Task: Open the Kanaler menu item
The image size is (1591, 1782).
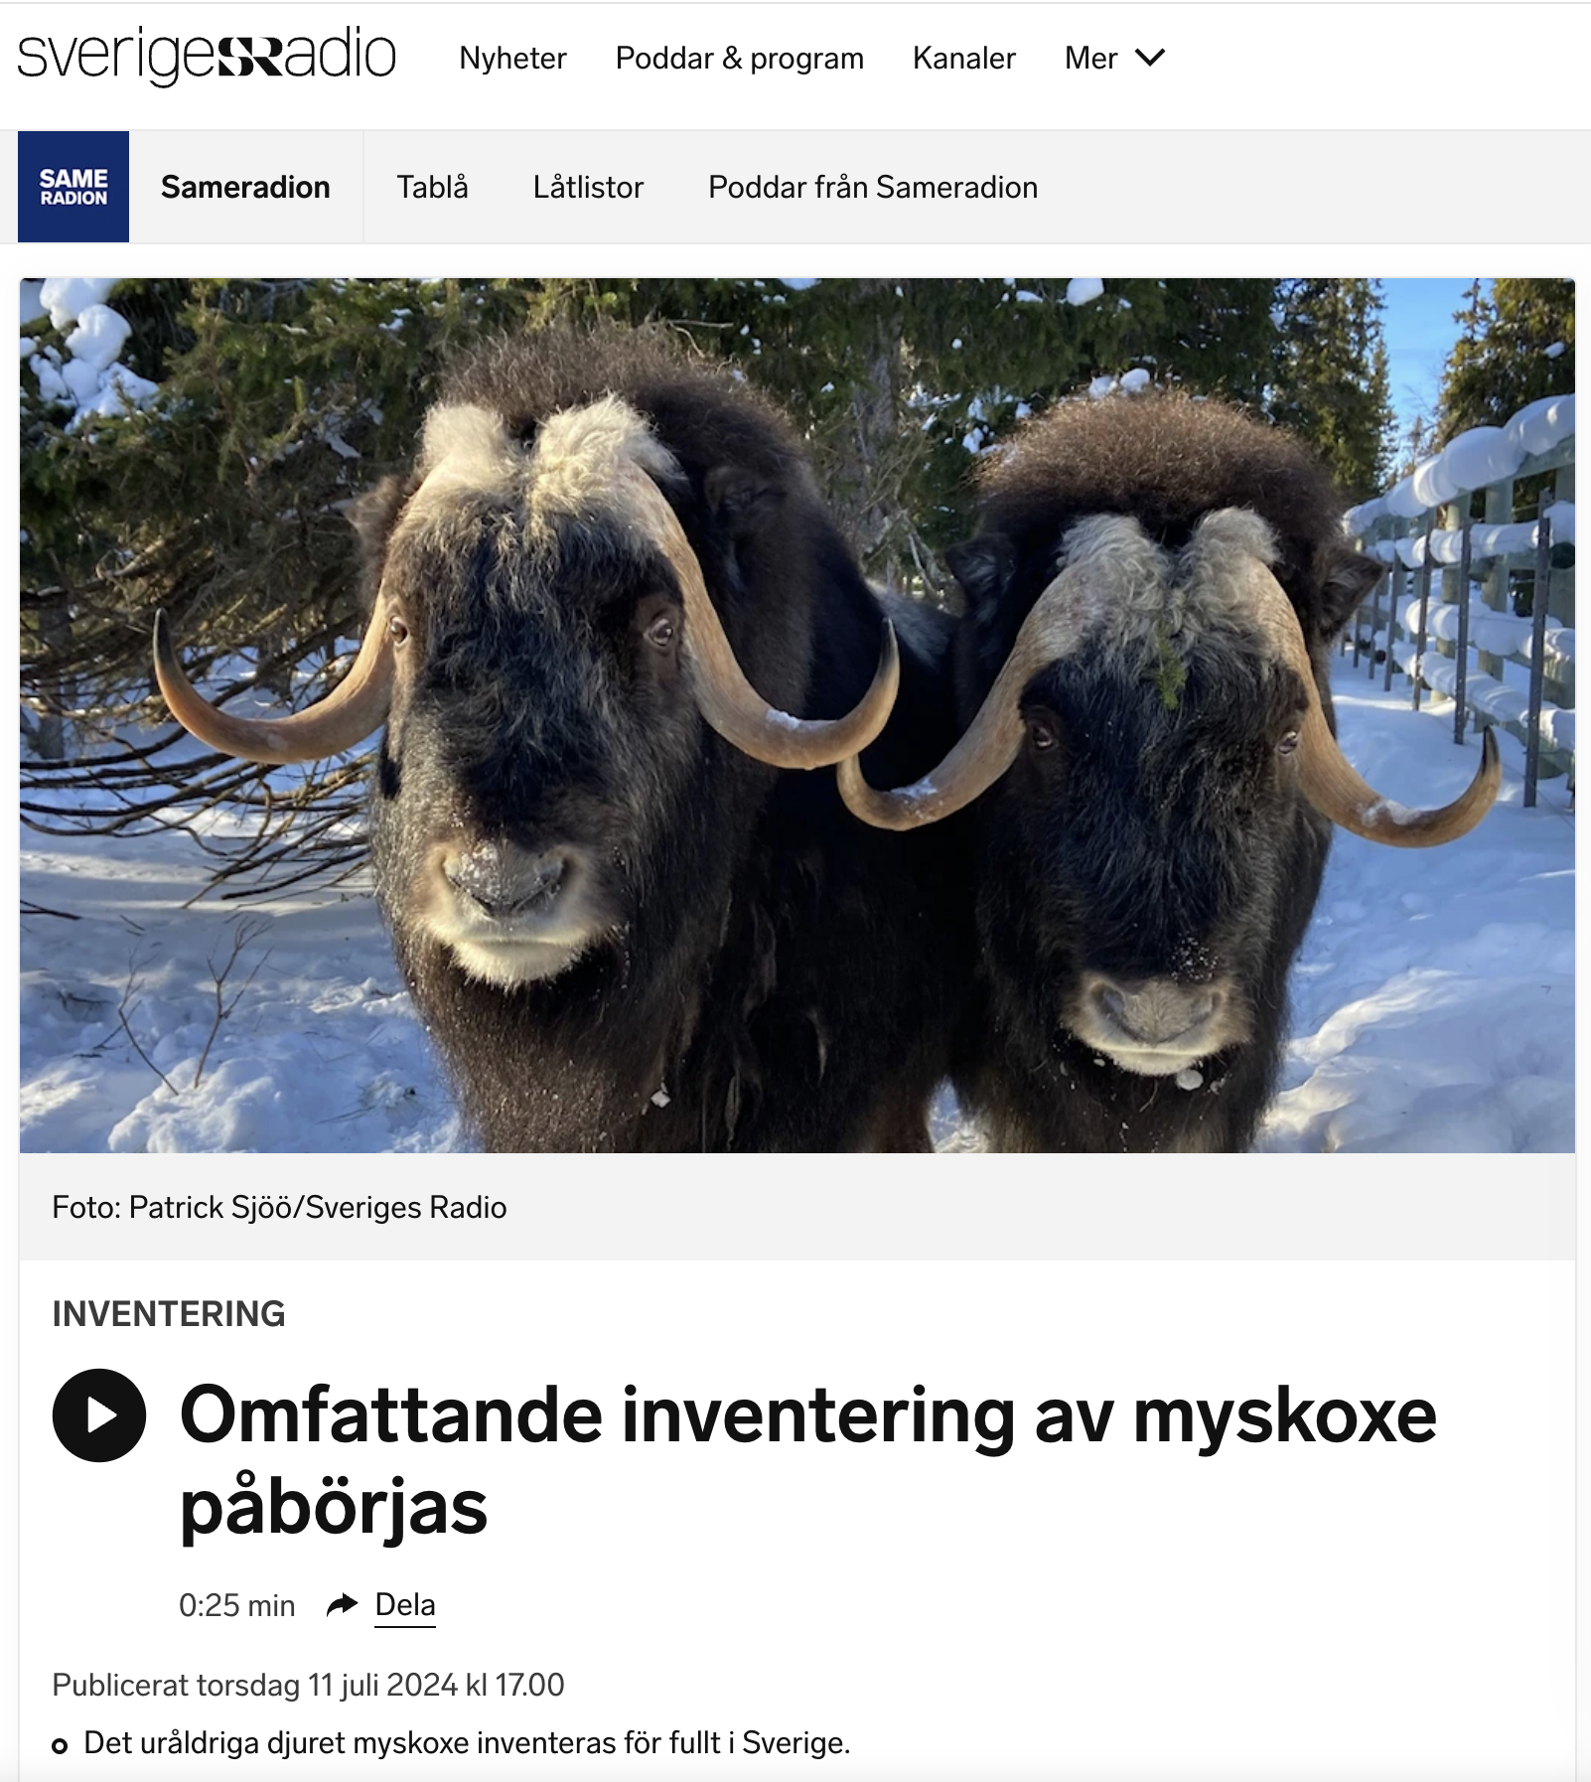Action: (964, 58)
